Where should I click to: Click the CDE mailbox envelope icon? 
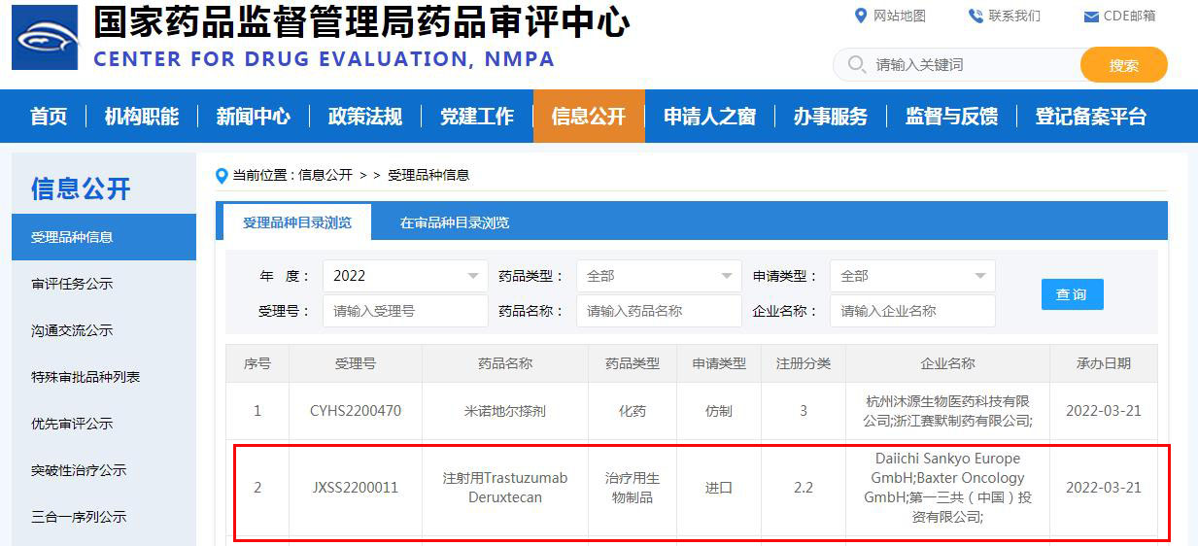pyautogui.click(x=1091, y=17)
